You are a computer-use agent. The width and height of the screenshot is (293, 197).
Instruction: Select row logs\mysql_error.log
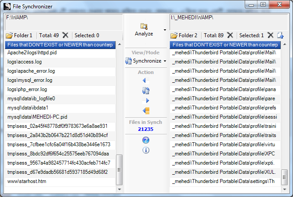click(60, 80)
